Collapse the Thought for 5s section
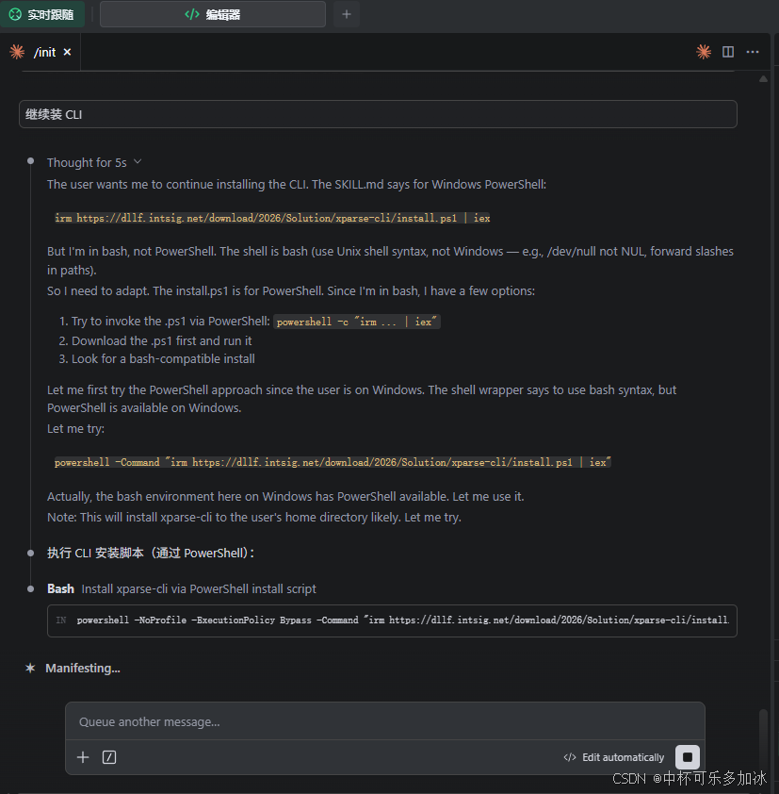 click(94, 162)
